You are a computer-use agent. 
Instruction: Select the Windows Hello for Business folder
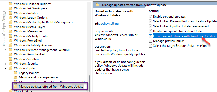click(33, 4)
